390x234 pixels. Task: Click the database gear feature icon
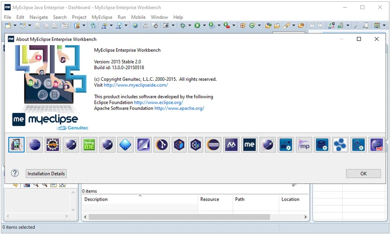[x=322, y=145]
